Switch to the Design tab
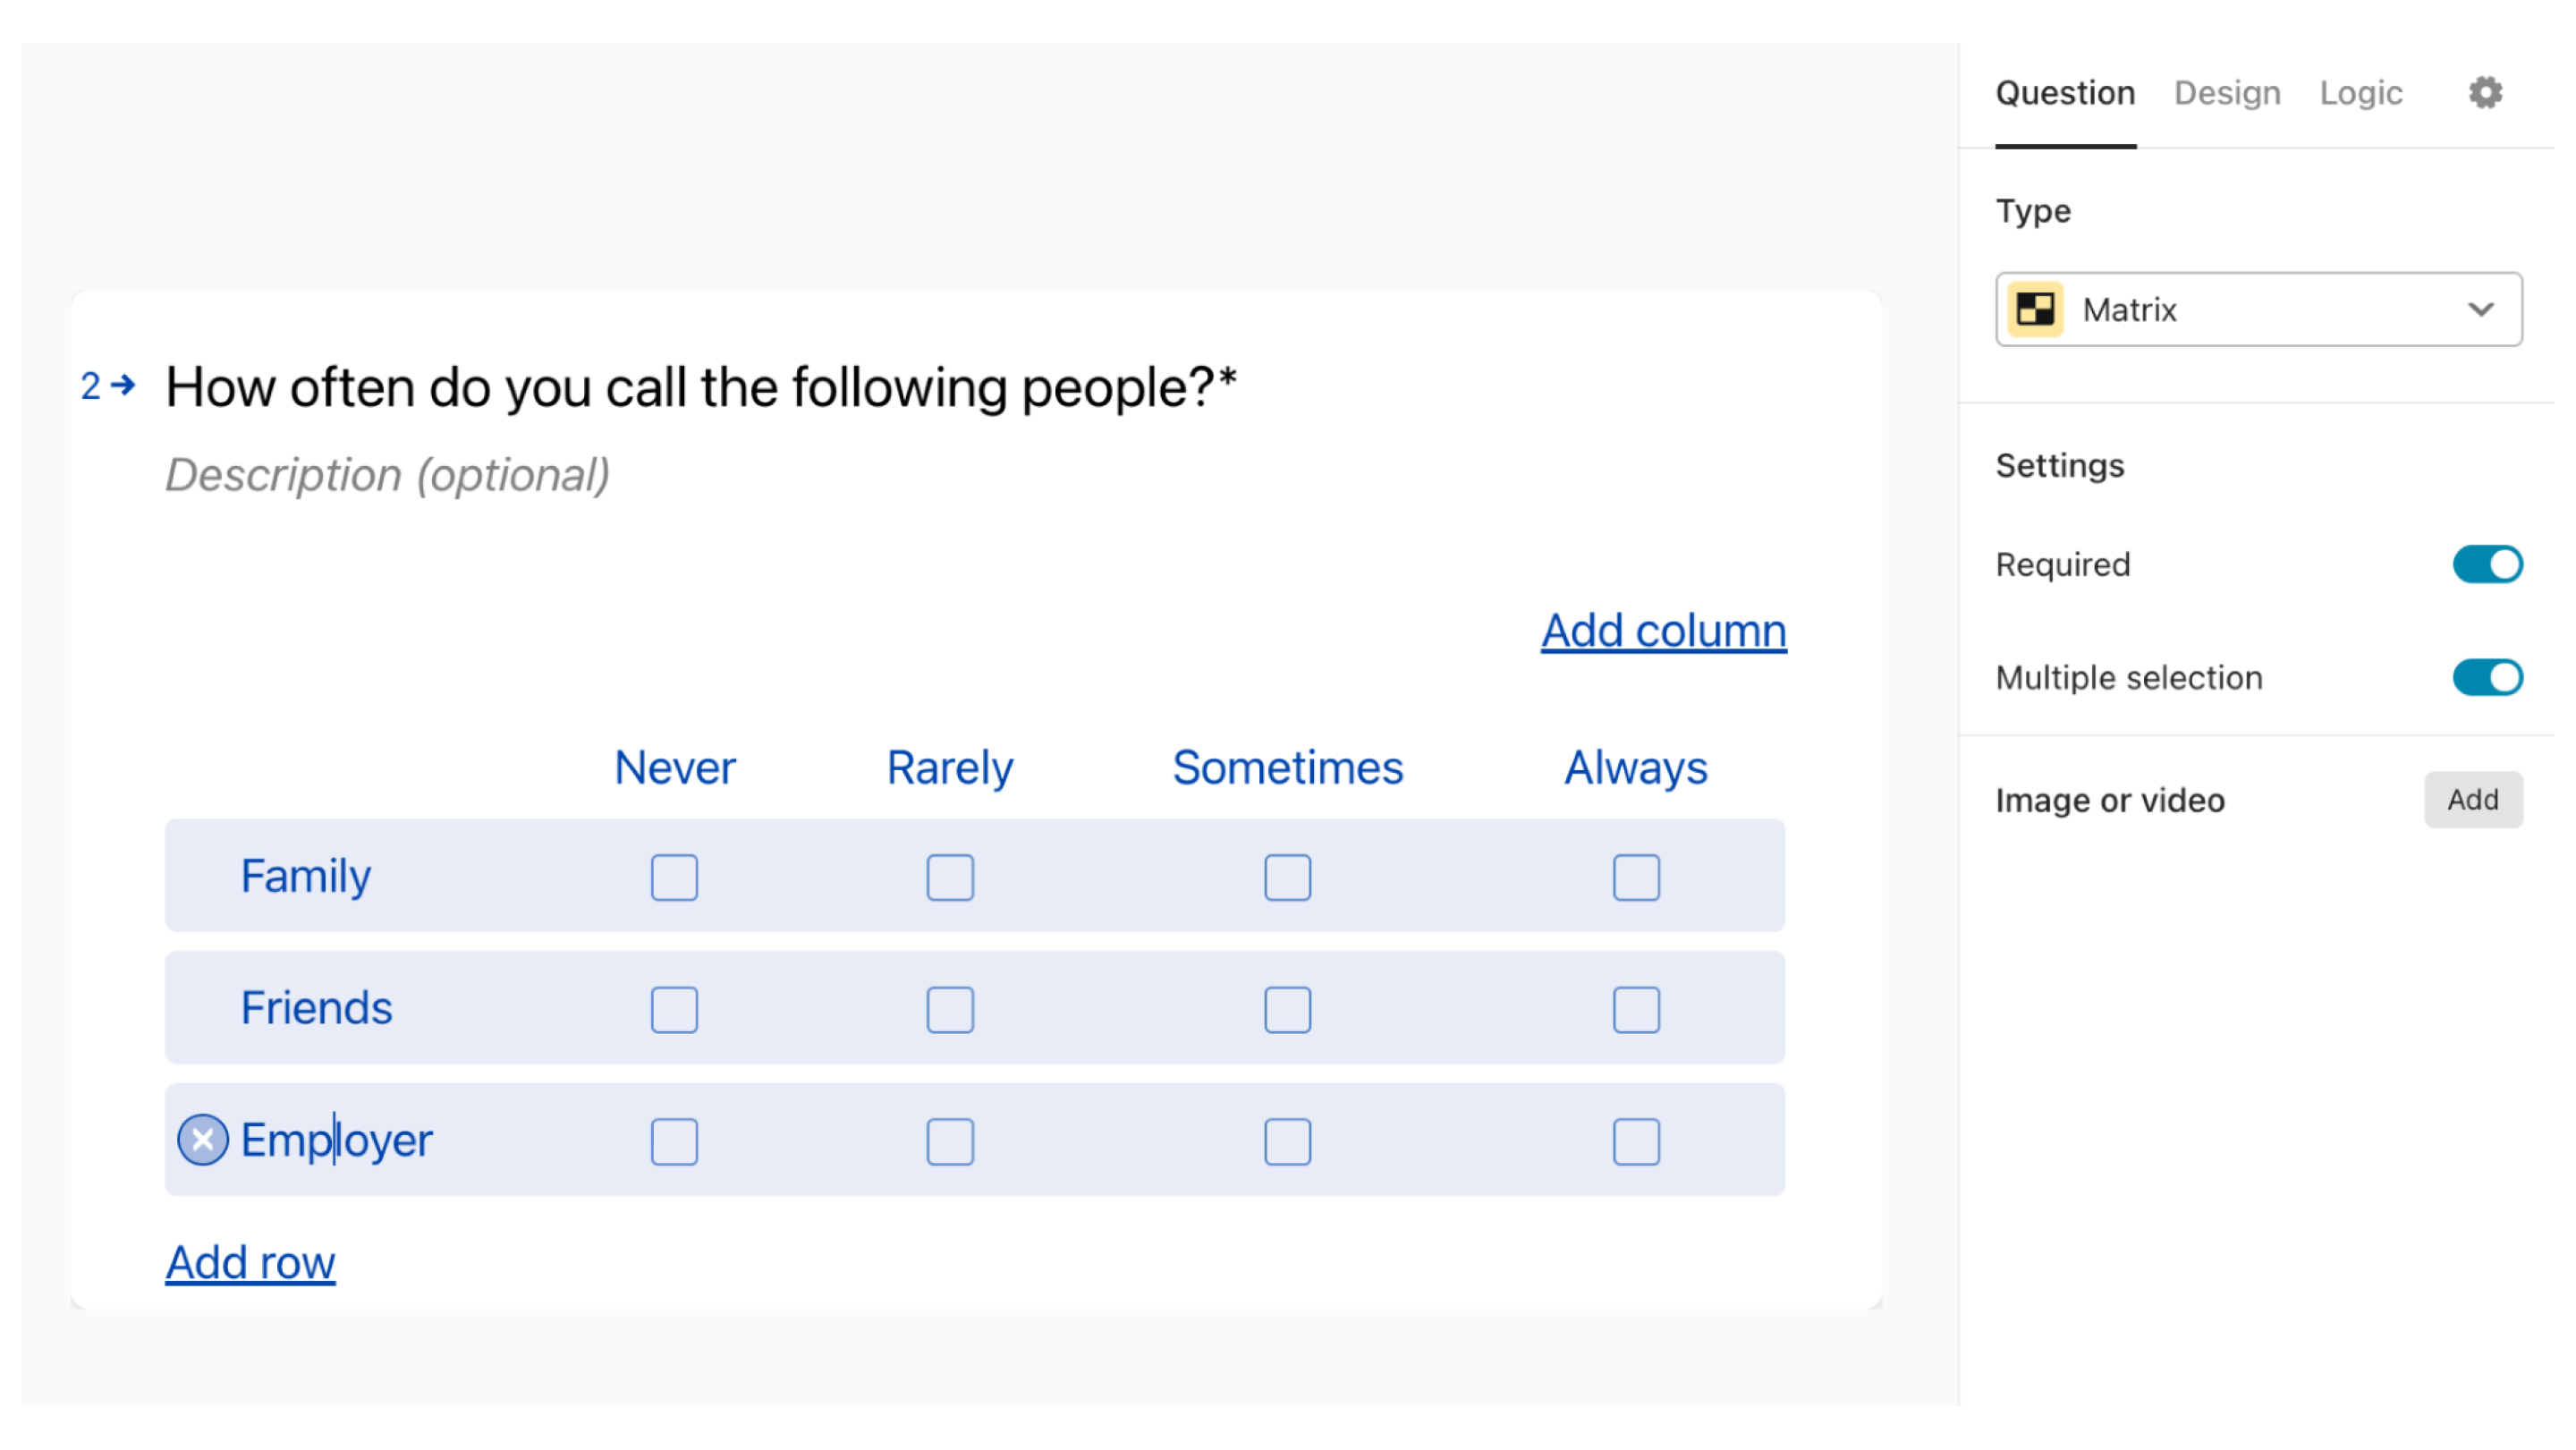The height and width of the screenshot is (1450, 2576). (x=2227, y=93)
